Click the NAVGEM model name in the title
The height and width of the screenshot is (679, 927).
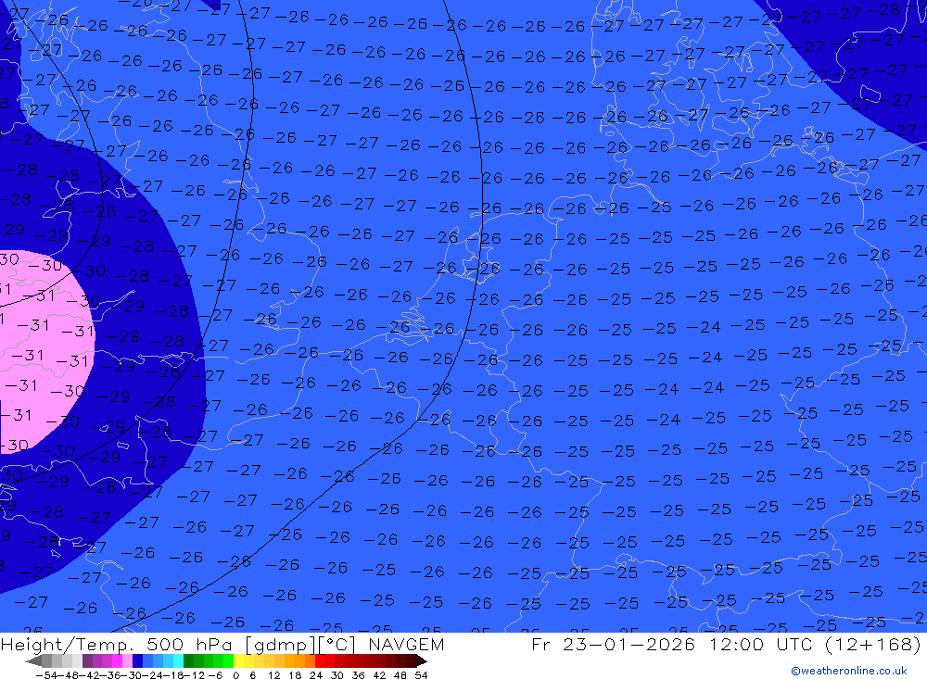[406, 644]
